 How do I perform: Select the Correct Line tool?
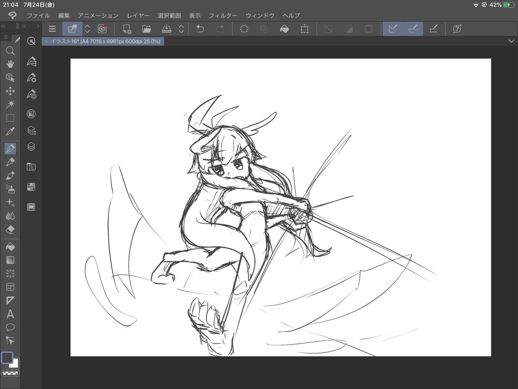10,341
